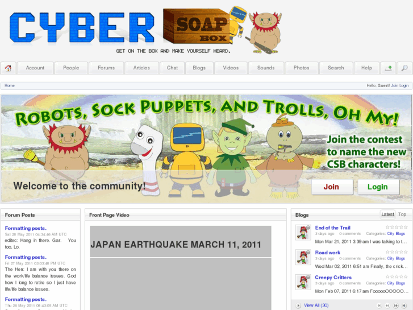
Task: Rate the Road work blog with stars
Action: [397, 252]
